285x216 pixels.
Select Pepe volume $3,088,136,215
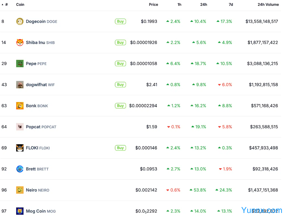pyautogui.click(x=262, y=63)
